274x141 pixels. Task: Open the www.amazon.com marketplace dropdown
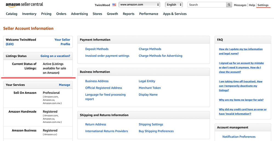click(139, 5)
